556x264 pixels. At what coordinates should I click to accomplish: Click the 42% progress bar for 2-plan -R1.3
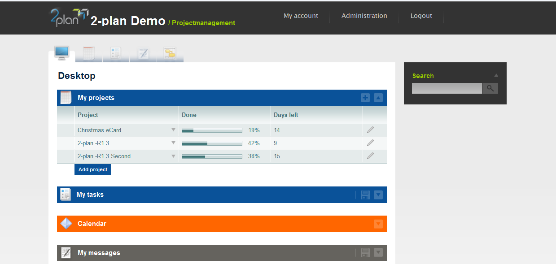click(x=212, y=143)
